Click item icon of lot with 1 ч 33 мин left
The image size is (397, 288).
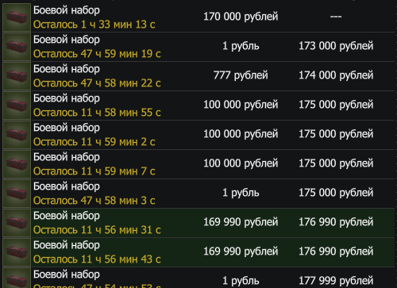pos(17,17)
